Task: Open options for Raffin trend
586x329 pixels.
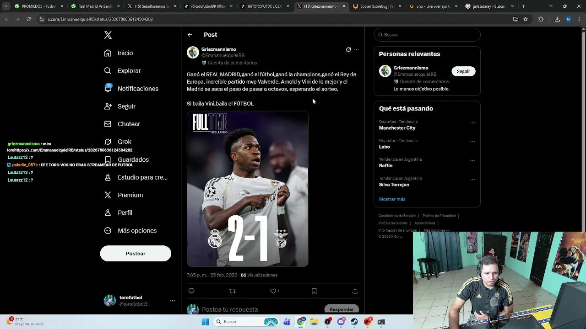Action: 472,161
